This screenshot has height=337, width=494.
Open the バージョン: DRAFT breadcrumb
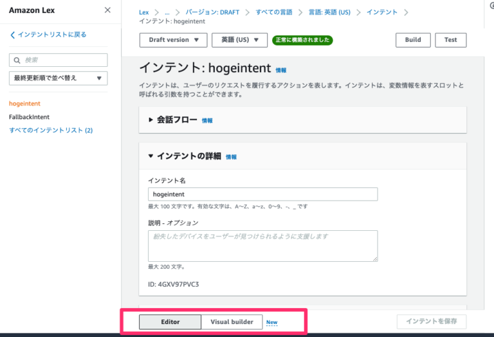coord(212,12)
